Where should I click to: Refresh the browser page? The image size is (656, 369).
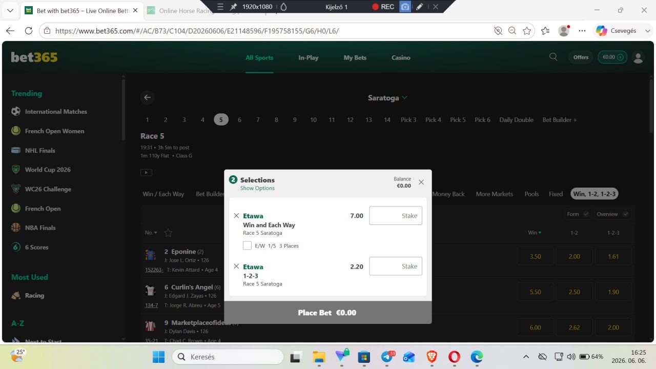pyautogui.click(x=29, y=31)
